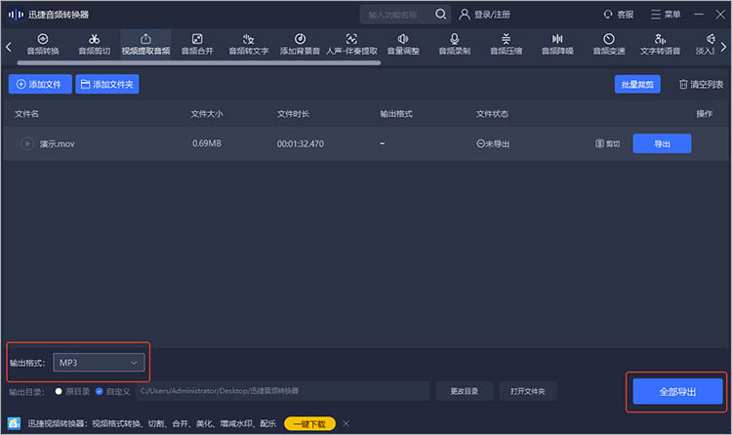This screenshot has height=435, width=732.
Task: Open the 文字转语音 text-to-speech tool
Action: [660, 44]
